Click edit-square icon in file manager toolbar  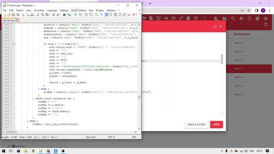point(158,18)
